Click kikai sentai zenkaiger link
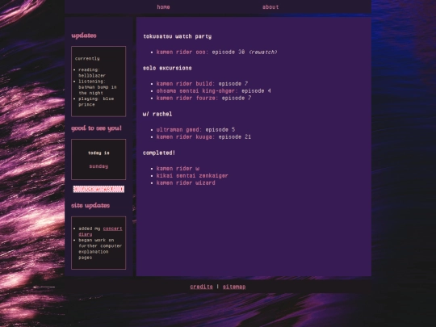The image size is (436, 327). 192,176
